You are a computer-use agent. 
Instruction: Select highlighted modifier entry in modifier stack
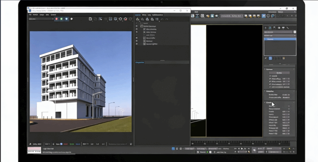coord(280,39)
